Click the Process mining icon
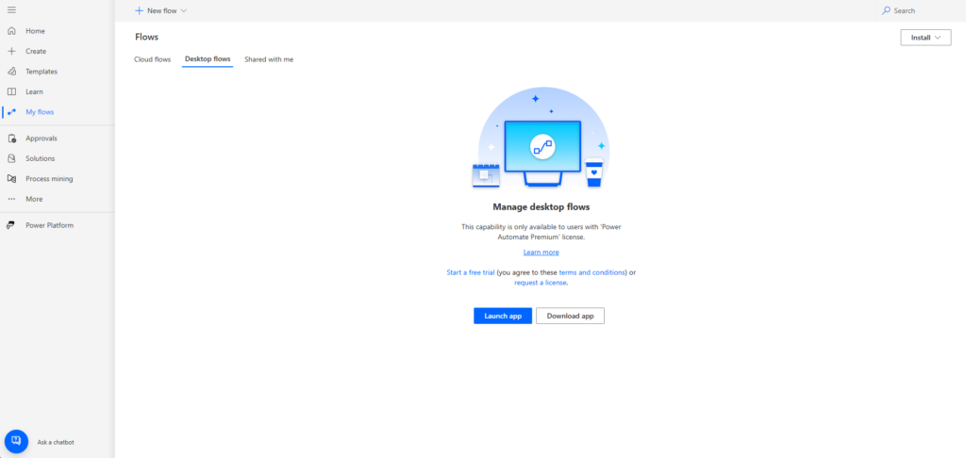 coord(11,179)
